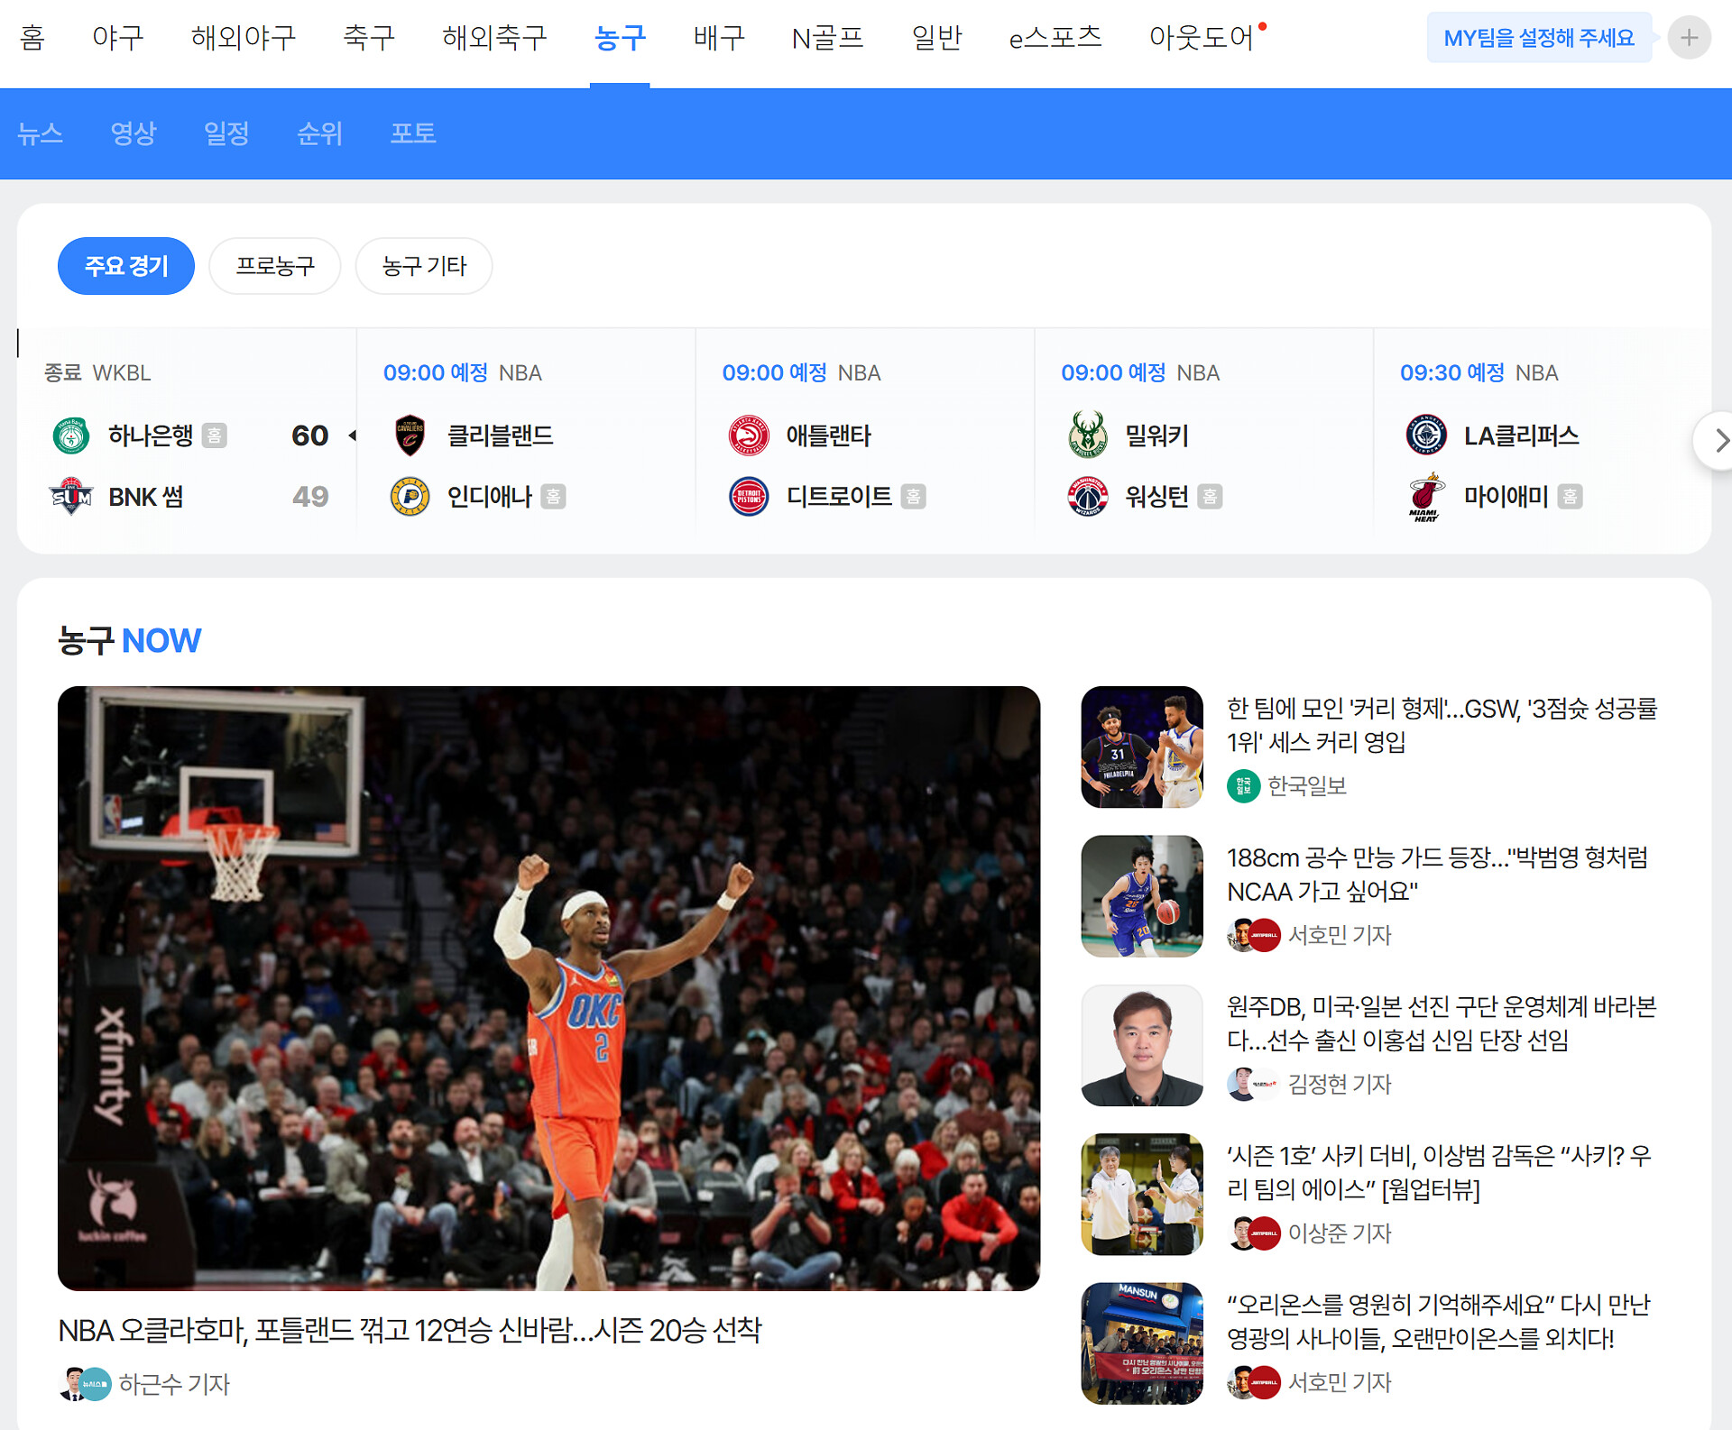The width and height of the screenshot is (1732, 1430).
Task: Click the Atlanta Hawks logo
Action: point(749,436)
